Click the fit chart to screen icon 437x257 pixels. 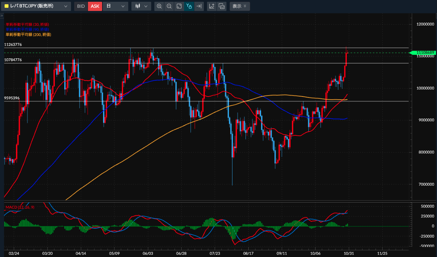(179, 6)
